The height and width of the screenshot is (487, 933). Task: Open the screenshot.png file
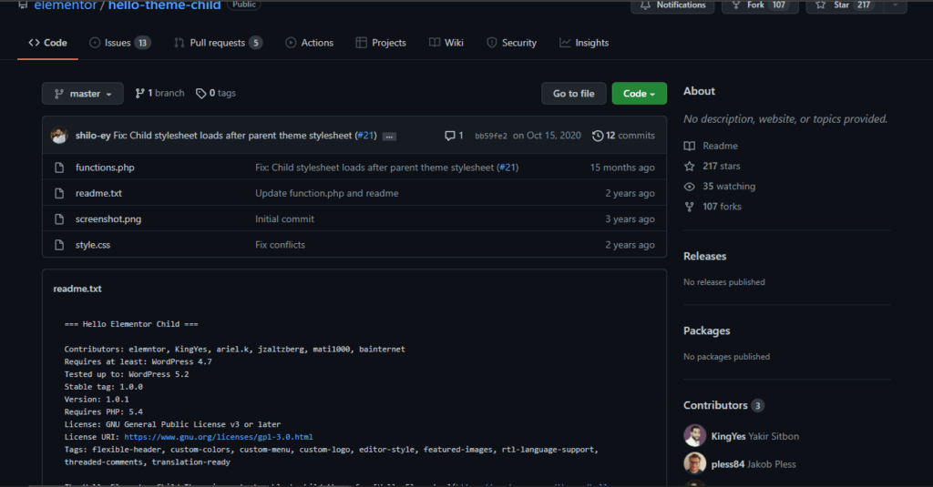point(108,218)
